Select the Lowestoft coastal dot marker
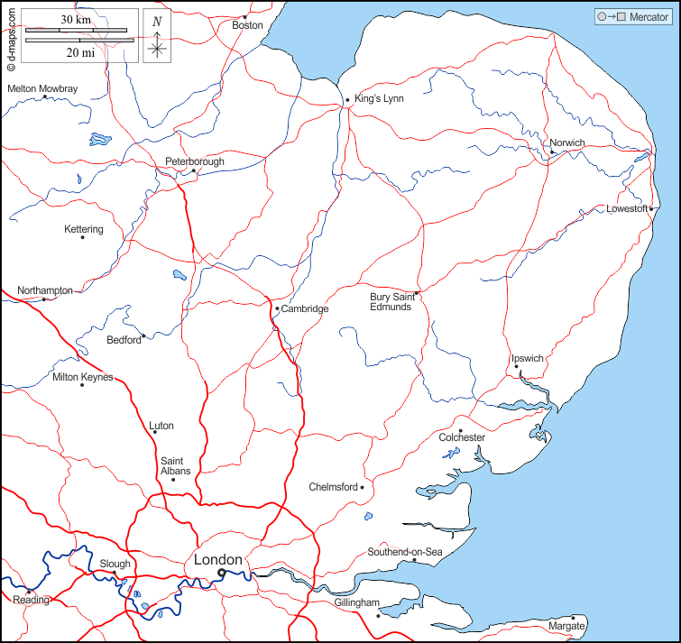This screenshot has width=681, height=643. 651,209
